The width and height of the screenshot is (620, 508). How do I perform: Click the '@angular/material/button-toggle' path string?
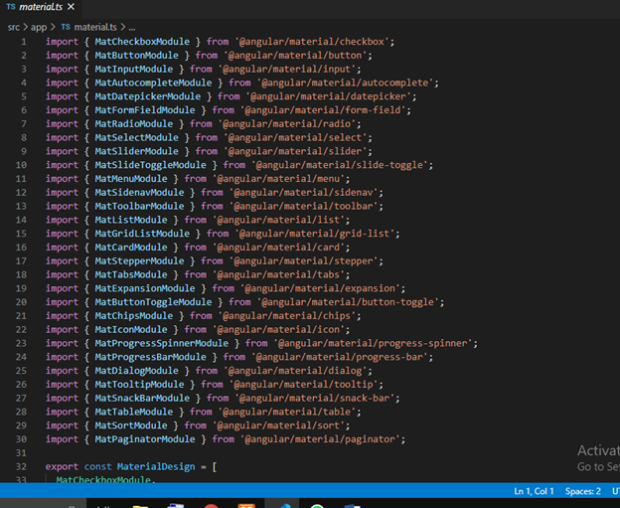pyautogui.click(x=349, y=302)
